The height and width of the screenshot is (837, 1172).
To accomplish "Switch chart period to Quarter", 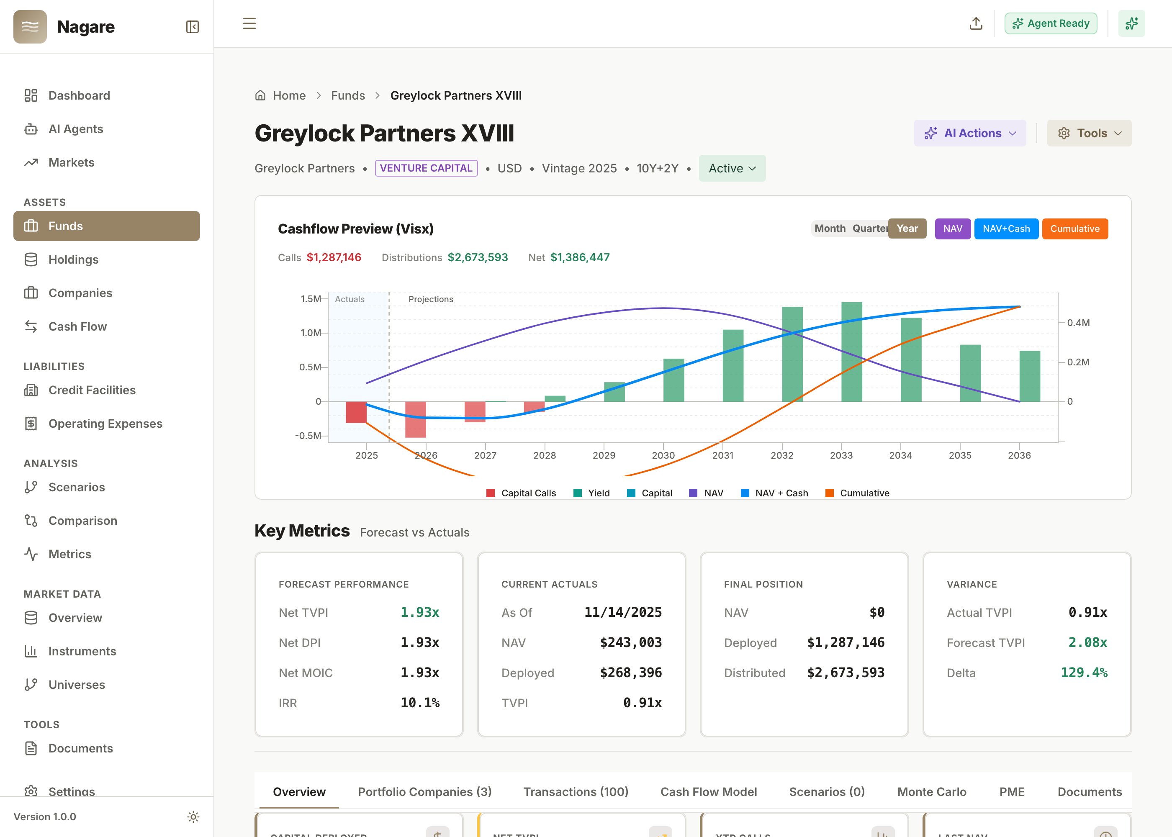I will pos(869,229).
